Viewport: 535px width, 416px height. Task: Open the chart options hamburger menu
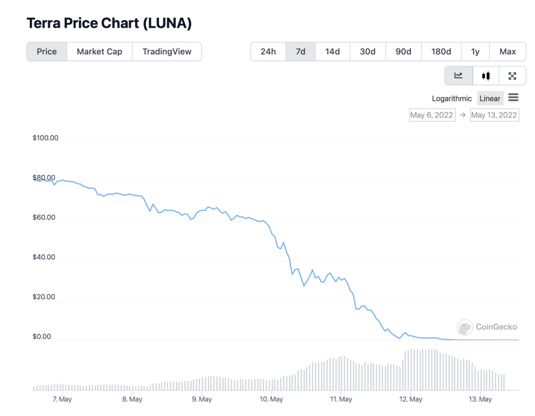tap(513, 98)
